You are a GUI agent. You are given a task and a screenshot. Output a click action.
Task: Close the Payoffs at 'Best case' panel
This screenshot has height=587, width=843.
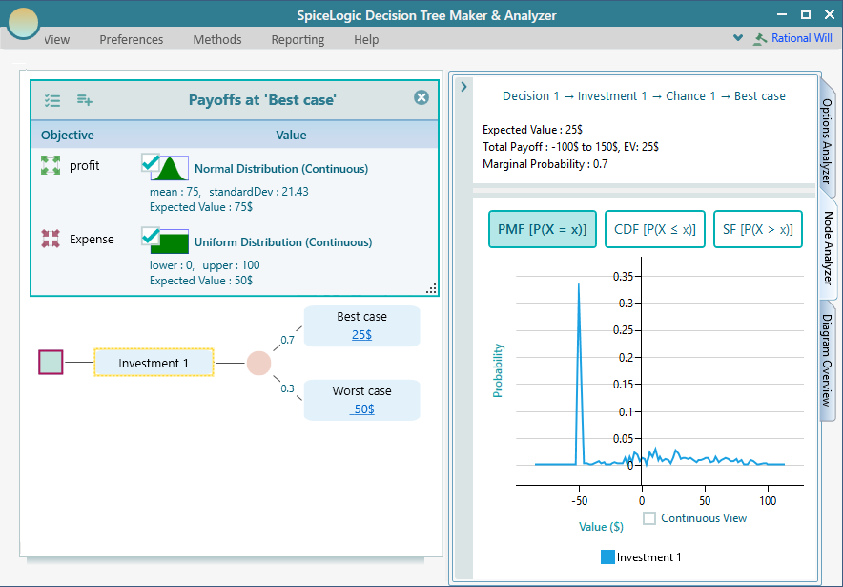point(421,97)
